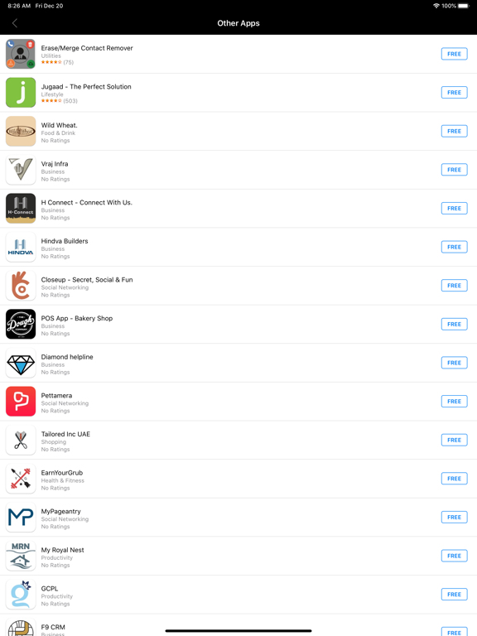477x636 pixels.
Task: Select the Wild Wheat app icon
Action: pyautogui.click(x=21, y=131)
